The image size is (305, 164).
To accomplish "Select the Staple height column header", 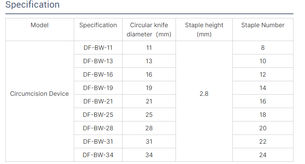I will tap(204, 30).
